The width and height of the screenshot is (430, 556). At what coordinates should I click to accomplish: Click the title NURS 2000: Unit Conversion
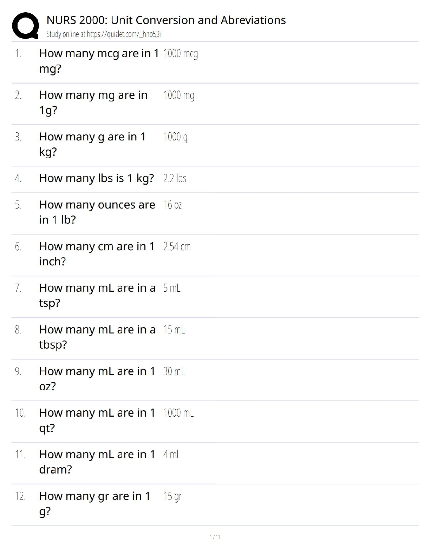pyautogui.click(x=166, y=20)
